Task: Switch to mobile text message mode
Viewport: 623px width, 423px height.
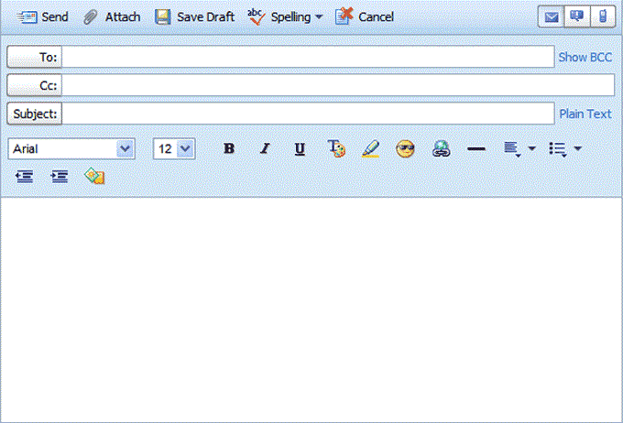Action: point(601,16)
